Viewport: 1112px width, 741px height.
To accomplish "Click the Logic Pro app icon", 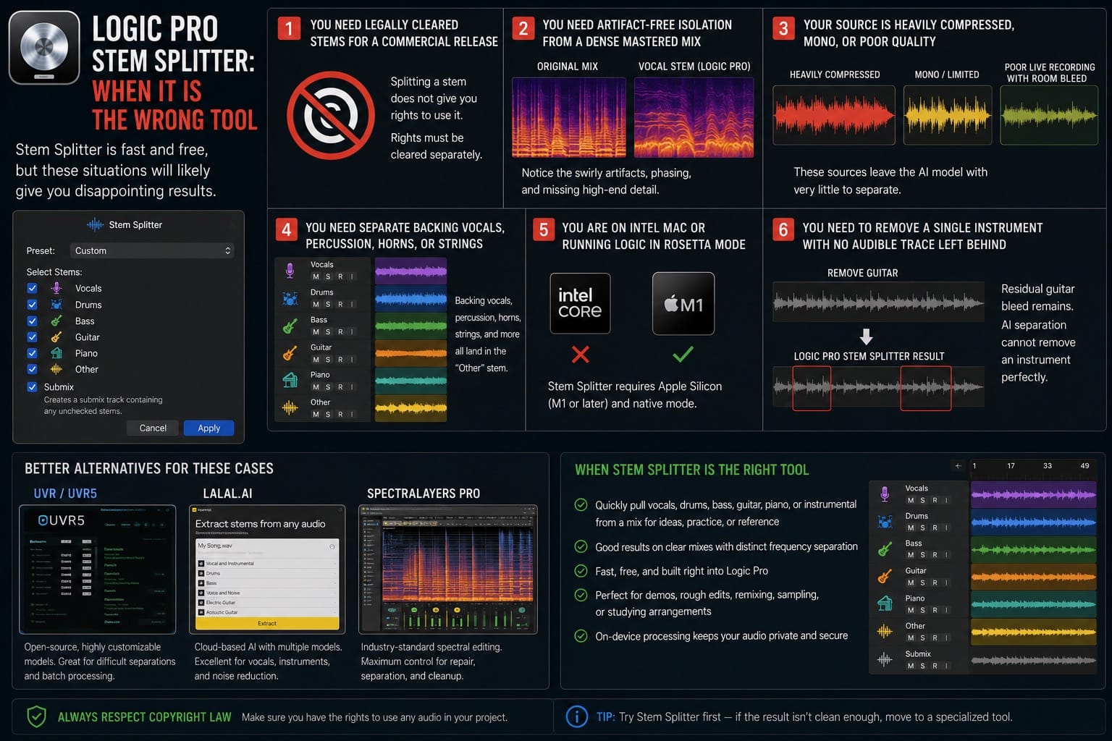I will (x=44, y=48).
